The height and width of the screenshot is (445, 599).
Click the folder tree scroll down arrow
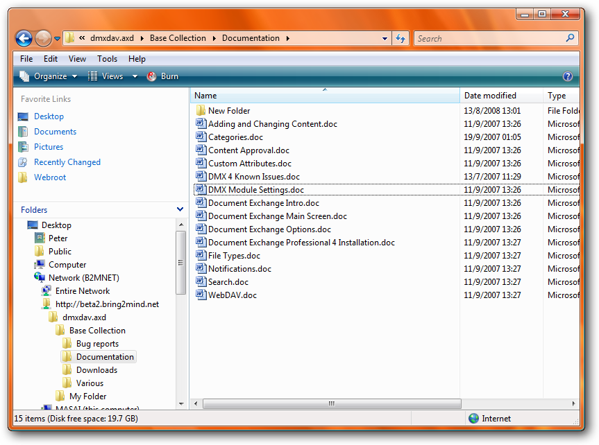[x=181, y=404]
